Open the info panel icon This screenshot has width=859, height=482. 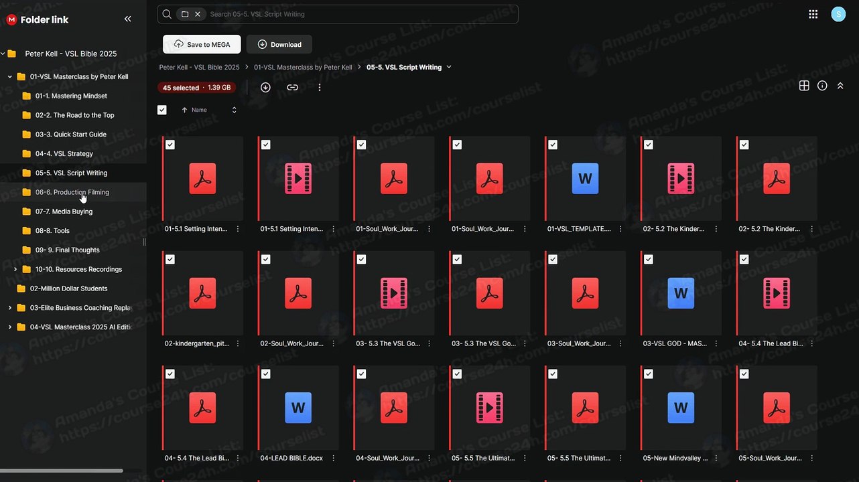tap(822, 86)
